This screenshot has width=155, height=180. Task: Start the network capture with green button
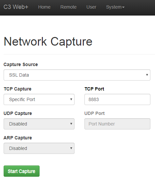point(21,171)
